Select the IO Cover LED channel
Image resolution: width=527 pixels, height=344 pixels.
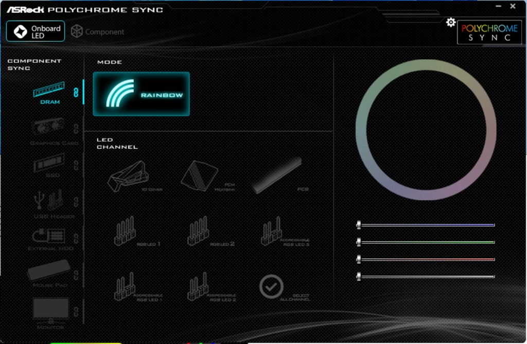[127, 176]
